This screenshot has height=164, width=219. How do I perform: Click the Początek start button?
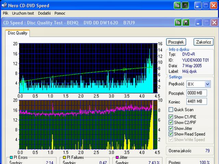pyautogui.click(x=176, y=42)
